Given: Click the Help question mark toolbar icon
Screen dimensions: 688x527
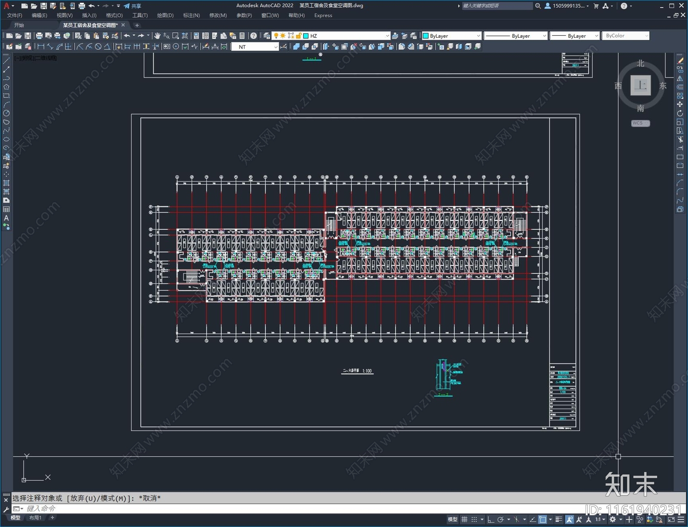Looking at the screenshot, I should (254, 36).
